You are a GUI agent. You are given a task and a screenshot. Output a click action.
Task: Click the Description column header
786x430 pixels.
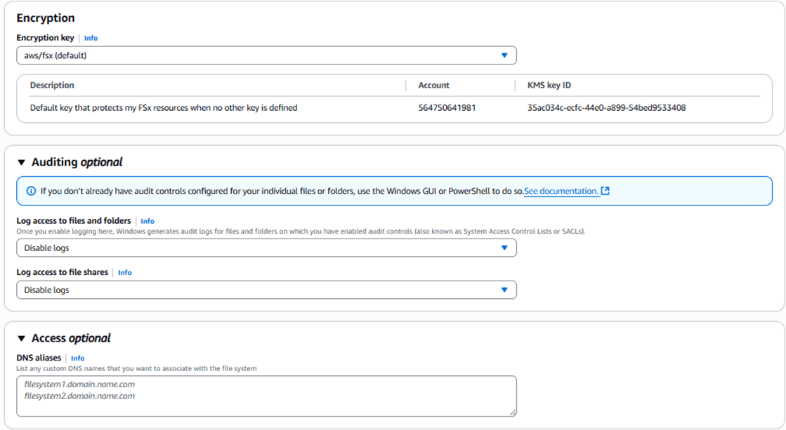click(52, 85)
